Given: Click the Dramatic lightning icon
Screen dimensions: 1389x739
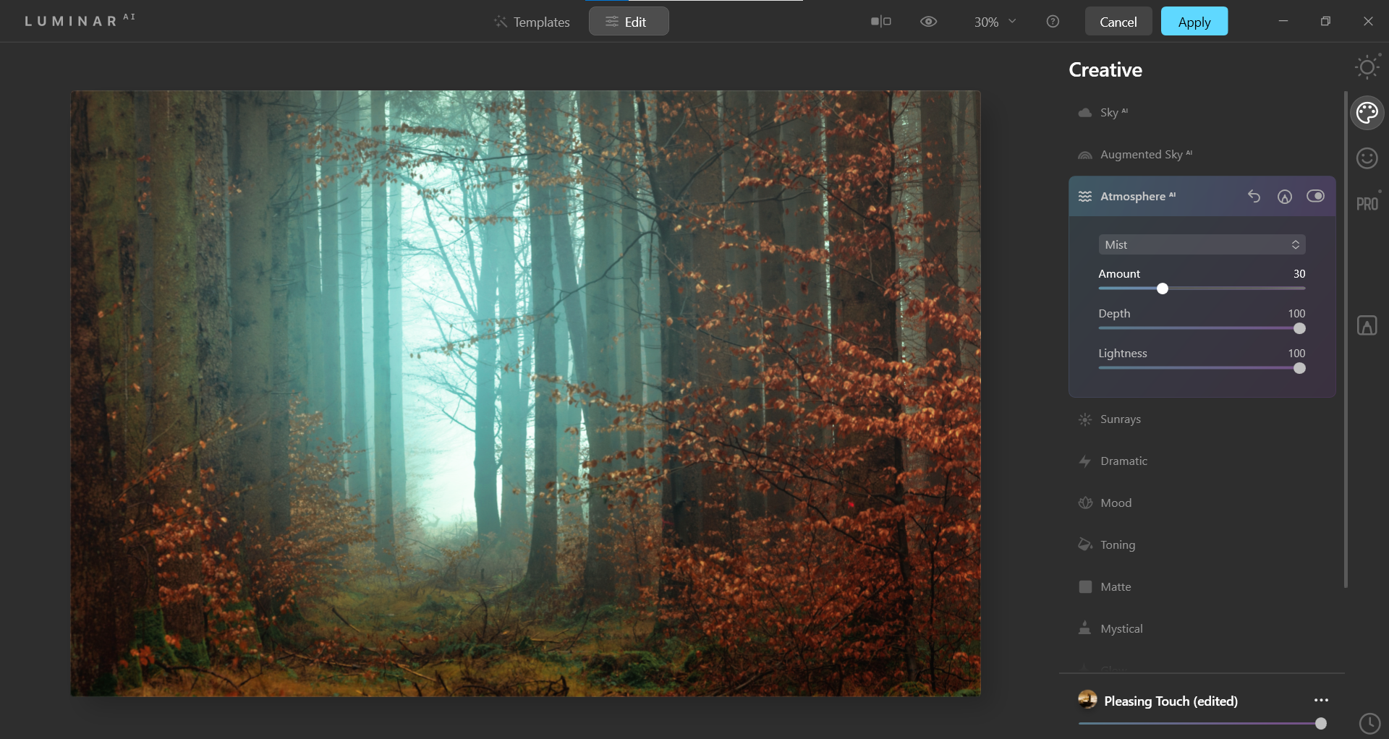Looking at the screenshot, I should coord(1085,461).
